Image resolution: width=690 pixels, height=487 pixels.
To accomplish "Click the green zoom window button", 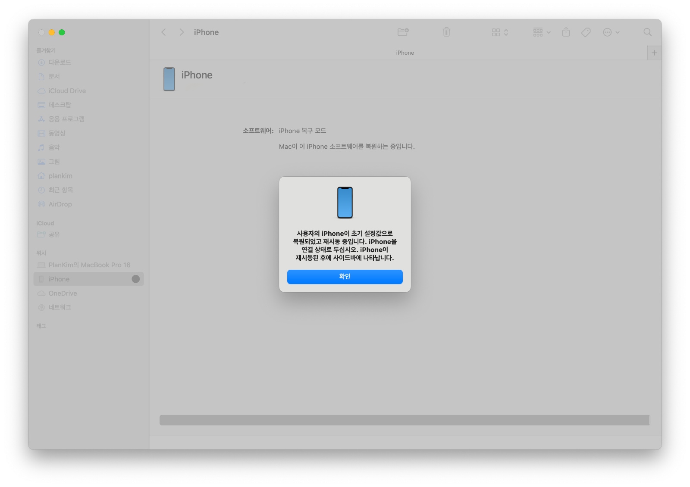I will click(x=62, y=32).
